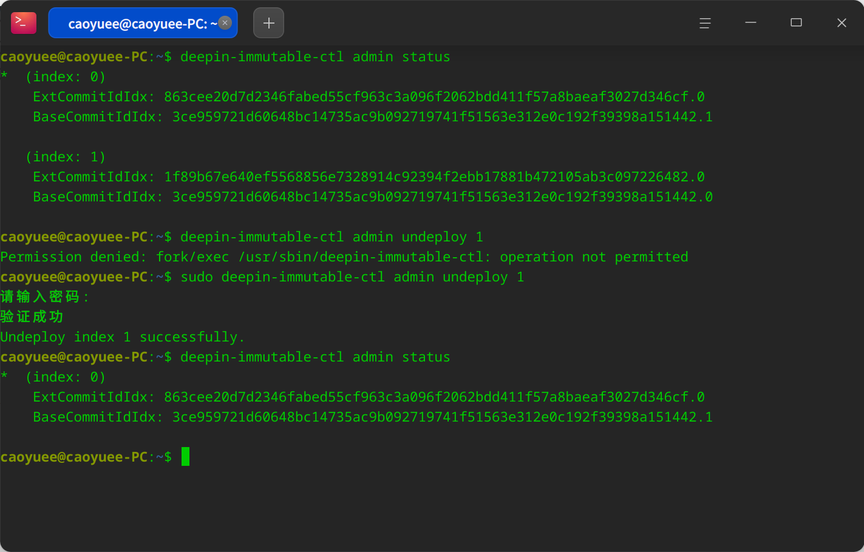Click the 'sudo deepin-immutable-ctl admin undeploy 1' command
The width and height of the screenshot is (864, 552).
(352, 277)
